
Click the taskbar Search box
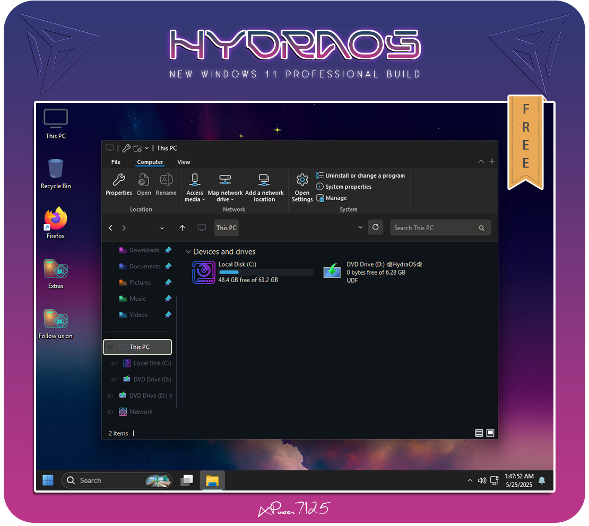point(116,480)
